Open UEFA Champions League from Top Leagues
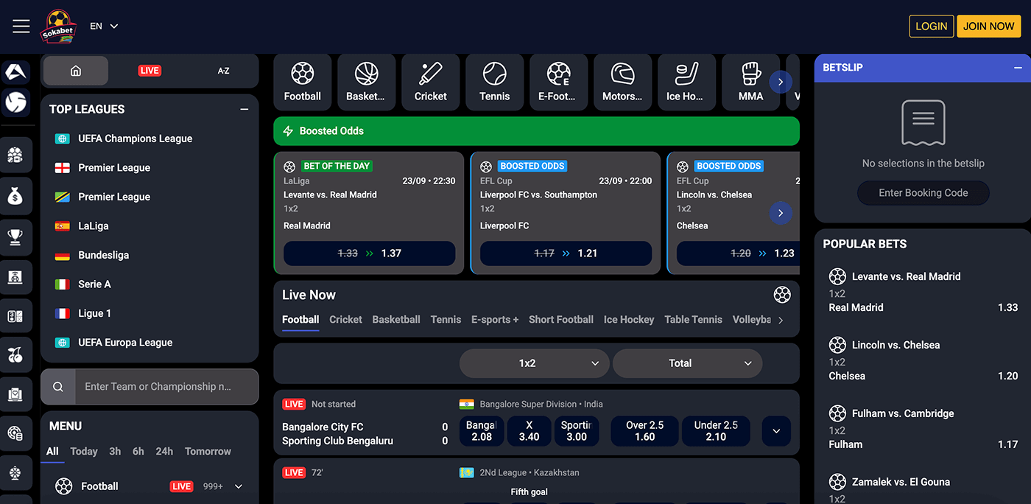 point(135,138)
